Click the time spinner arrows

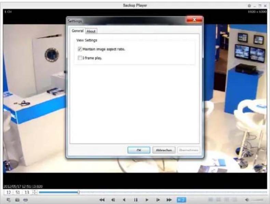click(x=35, y=192)
